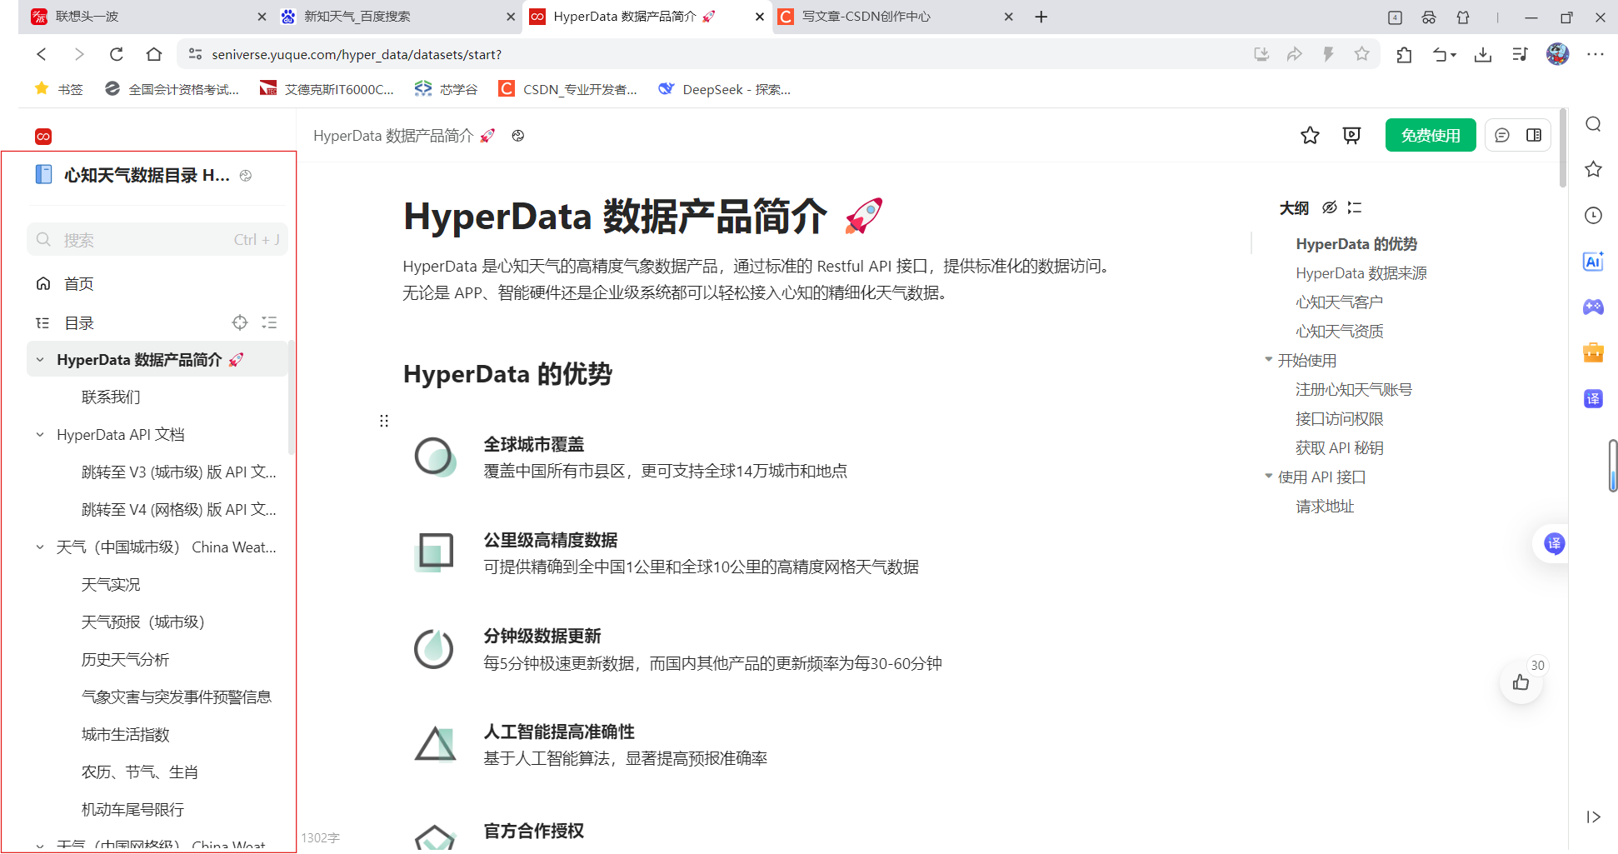Image resolution: width=1618 pixels, height=854 pixels.
Task: Open the orange toolbox icon in right sidebar
Action: tap(1593, 352)
